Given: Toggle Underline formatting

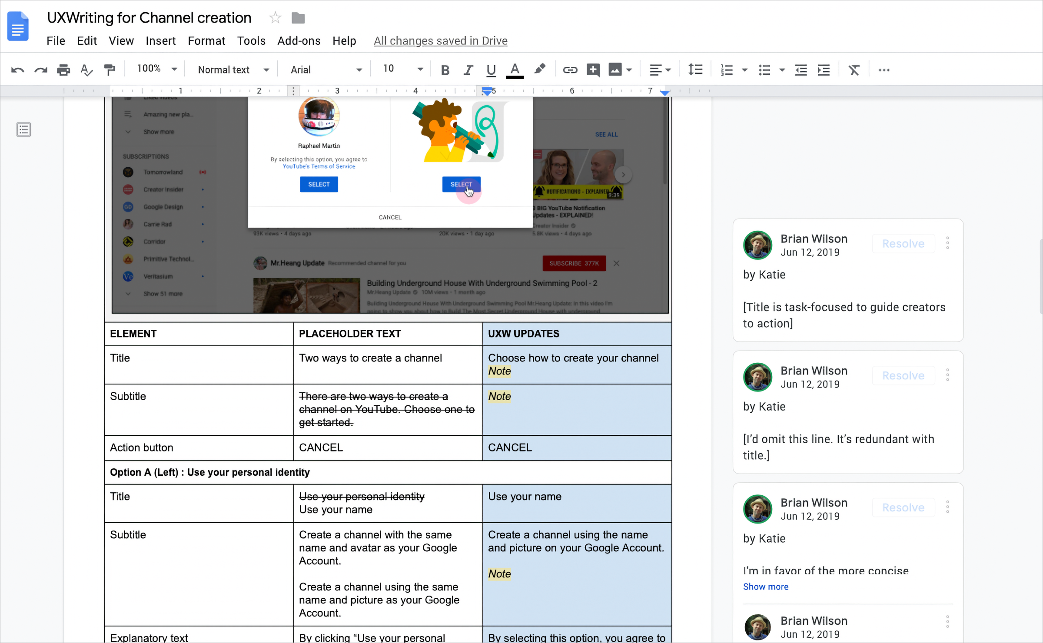Looking at the screenshot, I should tap(491, 70).
